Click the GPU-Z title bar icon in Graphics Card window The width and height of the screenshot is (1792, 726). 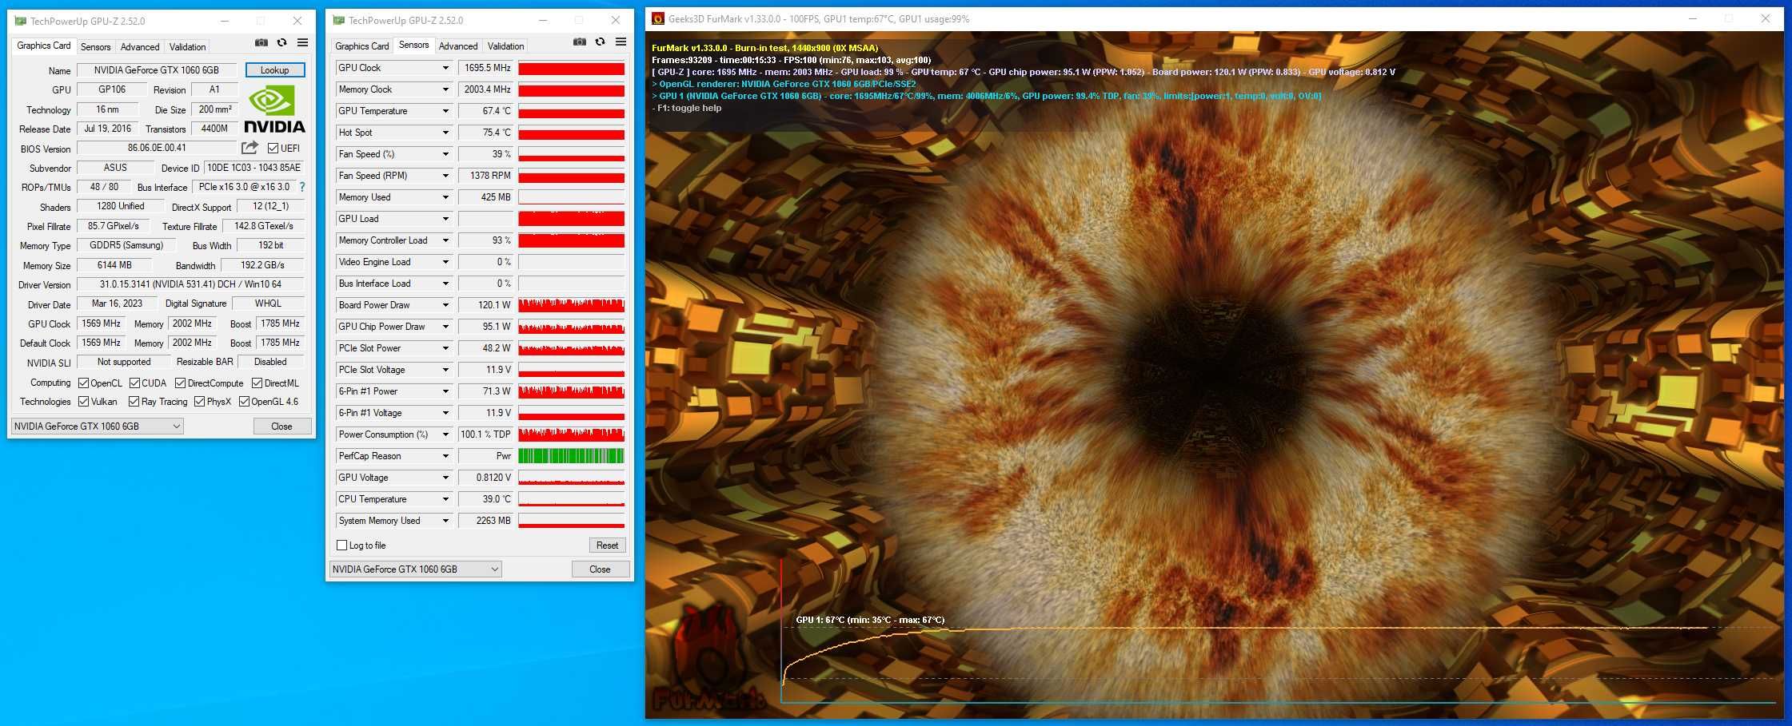click(20, 21)
